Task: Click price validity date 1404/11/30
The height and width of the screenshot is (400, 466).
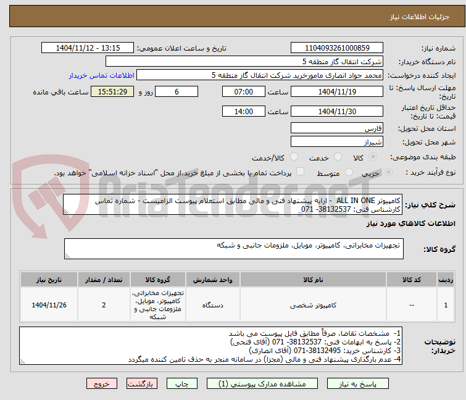Action: (x=337, y=111)
